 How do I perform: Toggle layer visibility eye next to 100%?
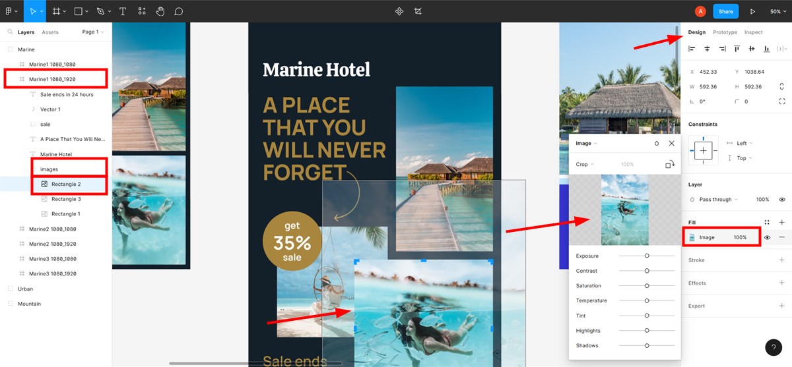pyautogui.click(x=782, y=200)
